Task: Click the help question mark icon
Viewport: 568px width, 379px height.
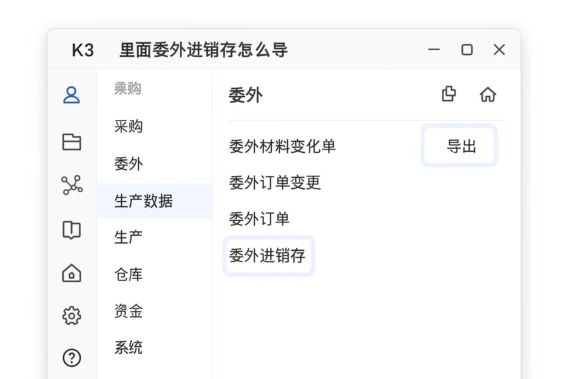Action: coord(72,358)
